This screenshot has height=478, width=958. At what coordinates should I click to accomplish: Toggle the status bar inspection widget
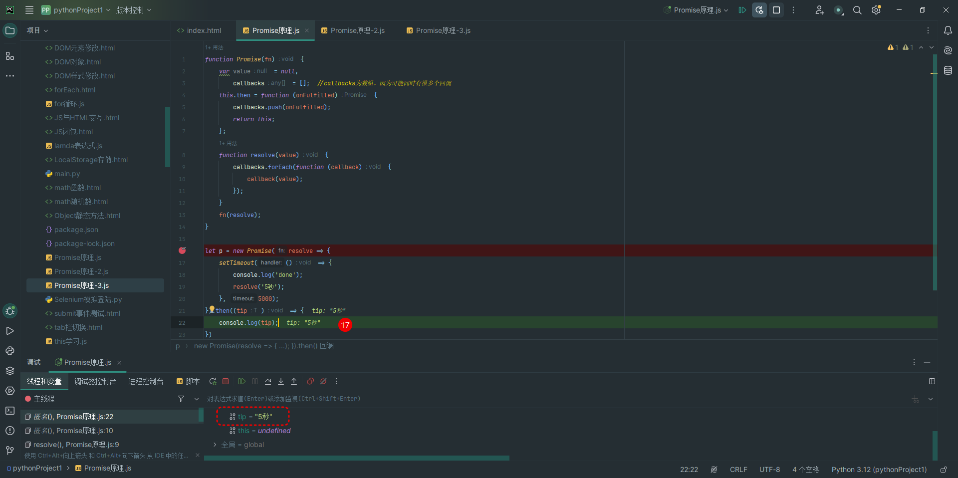[714, 470]
